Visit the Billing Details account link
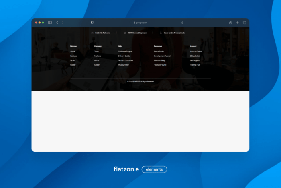Viewport: 281px width, 188px height. click(x=195, y=56)
